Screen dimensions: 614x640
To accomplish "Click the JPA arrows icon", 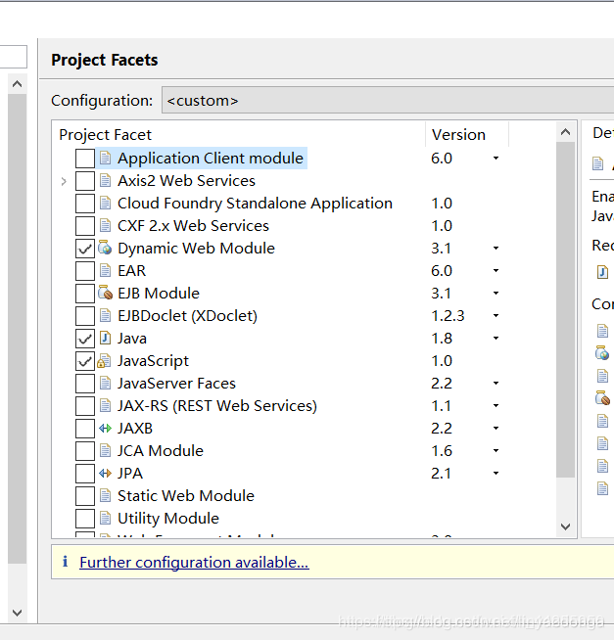I will point(106,473).
